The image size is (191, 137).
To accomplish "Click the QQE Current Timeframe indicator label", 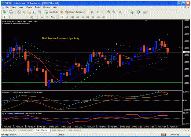I will click(22, 114).
